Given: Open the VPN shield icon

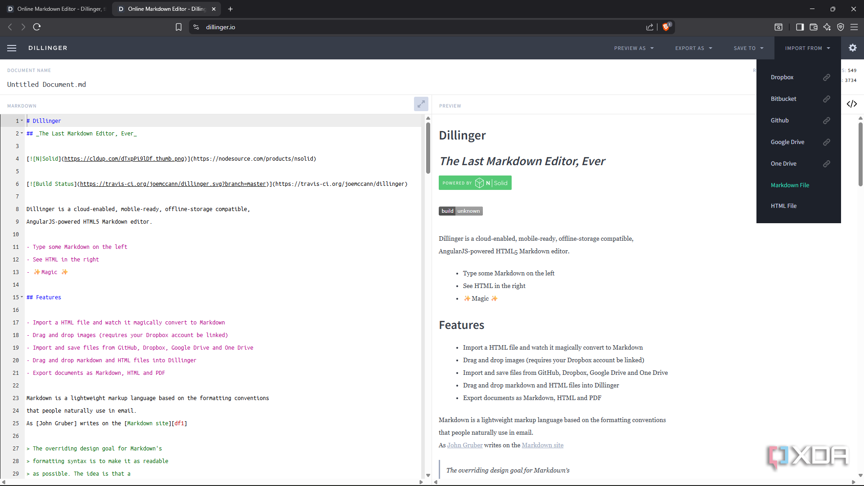Looking at the screenshot, I should 841,27.
